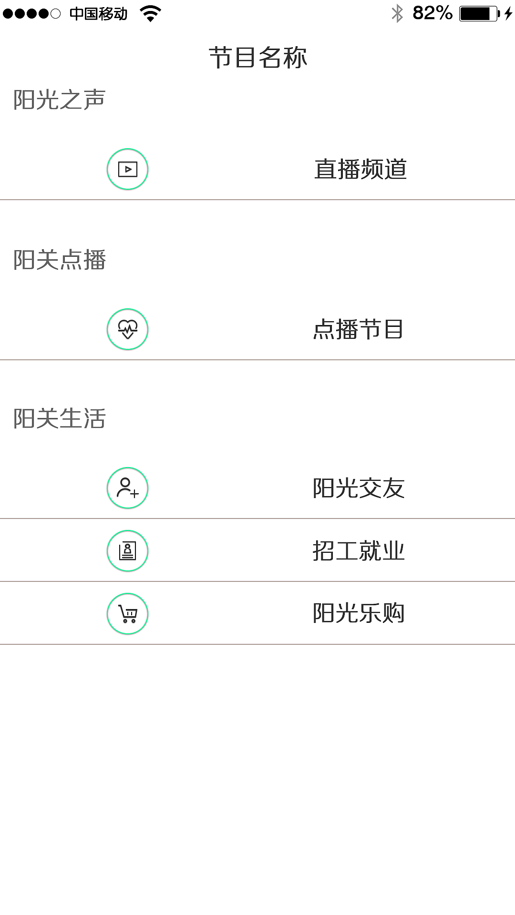
Task: Tap the live broadcast play icon
Action: (x=127, y=169)
